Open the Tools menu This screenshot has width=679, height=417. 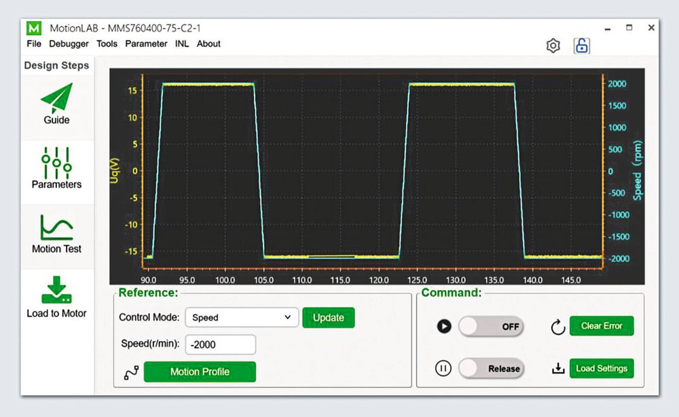coord(107,43)
